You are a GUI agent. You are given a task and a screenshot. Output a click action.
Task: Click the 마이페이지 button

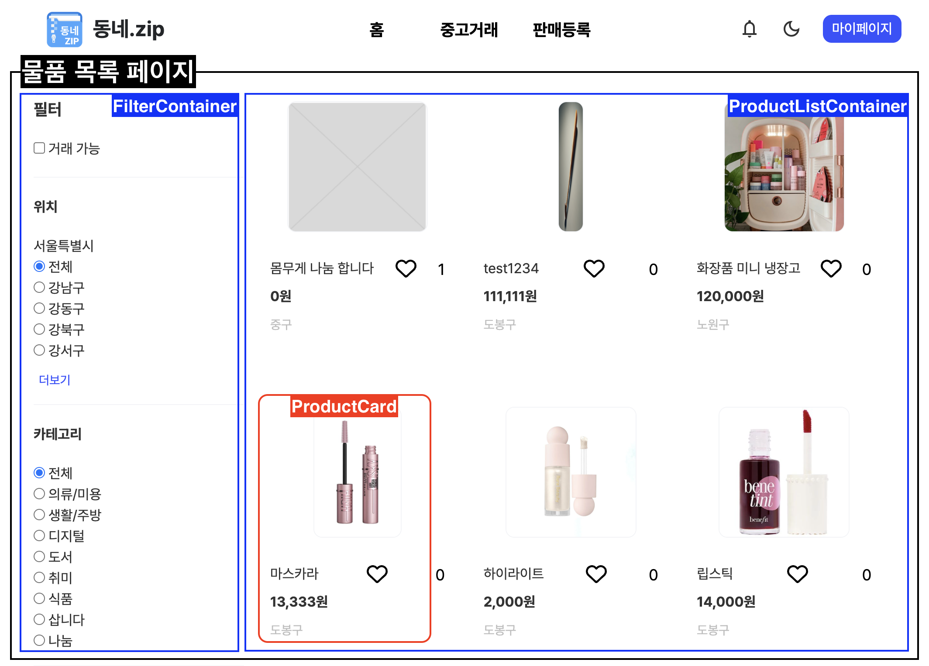[861, 29]
